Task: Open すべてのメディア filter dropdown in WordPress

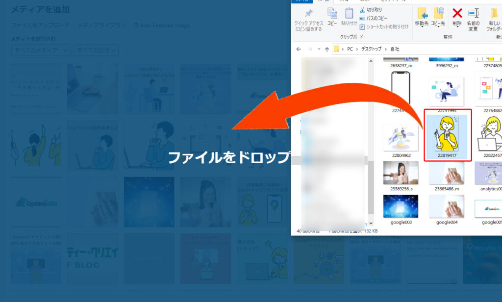Action: click(x=41, y=50)
